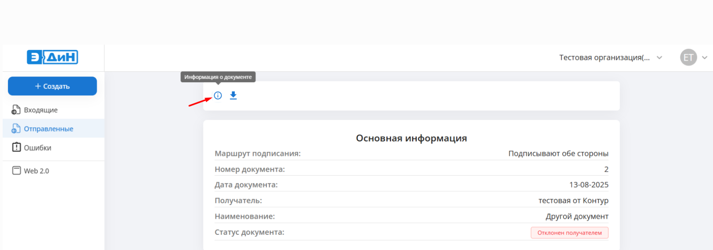Image resolution: width=713 pixels, height=250 pixels.
Task: Click the Отклонен получателем status badge
Action: coord(569,233)
